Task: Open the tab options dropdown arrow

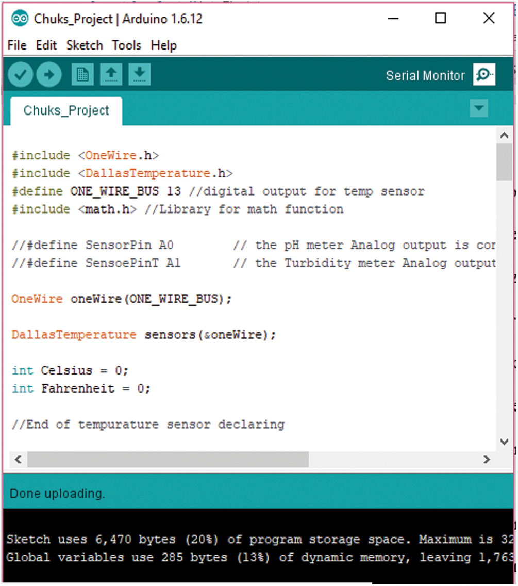Action: pos(479,108)
